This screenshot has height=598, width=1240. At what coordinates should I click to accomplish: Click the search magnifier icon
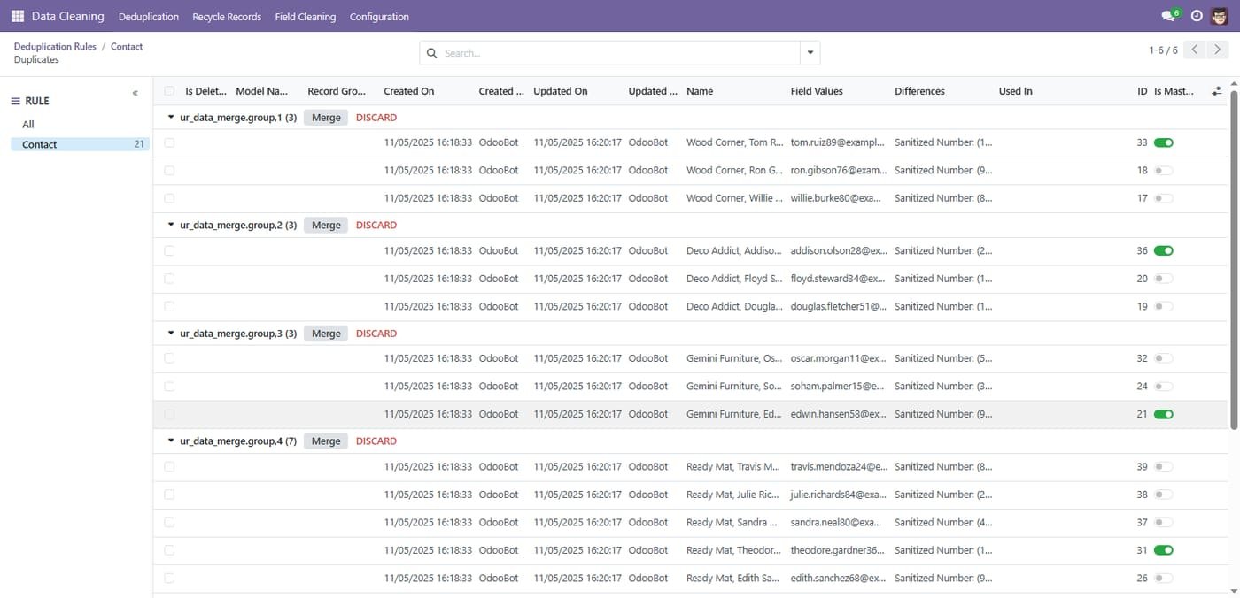click(x=432, y=53)
